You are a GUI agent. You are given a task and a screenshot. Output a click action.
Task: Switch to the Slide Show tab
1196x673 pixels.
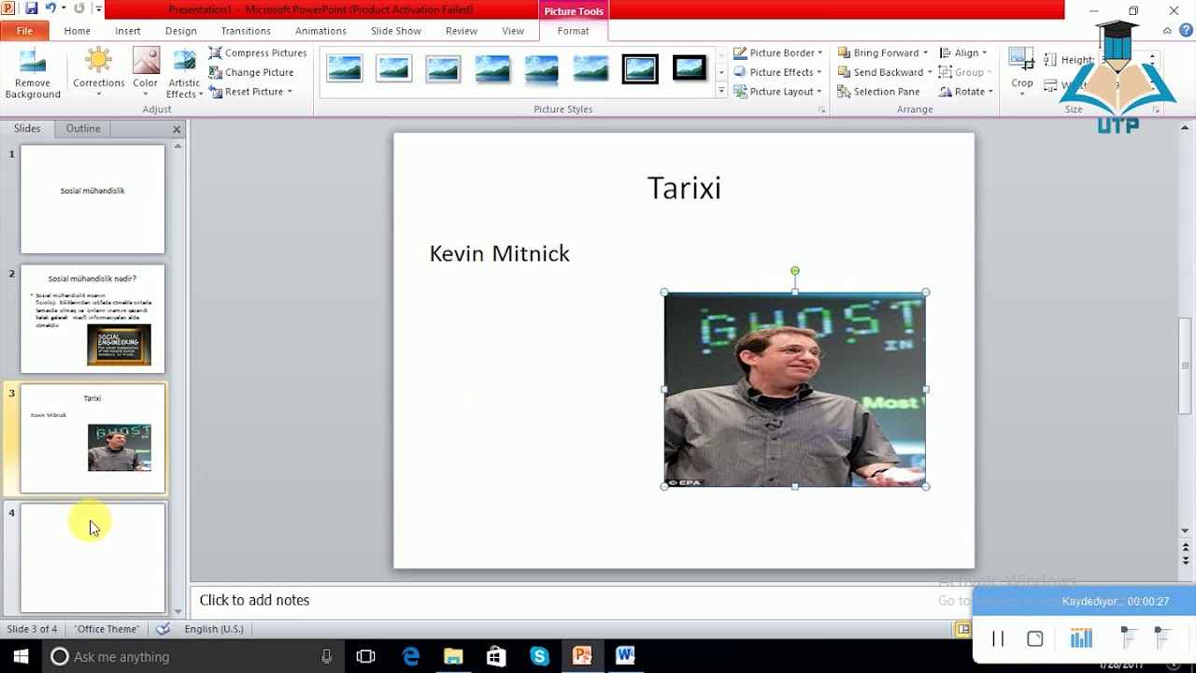click(x=396, y=31)
